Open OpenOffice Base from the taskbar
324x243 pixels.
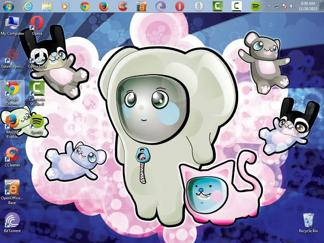click(142, 6)
